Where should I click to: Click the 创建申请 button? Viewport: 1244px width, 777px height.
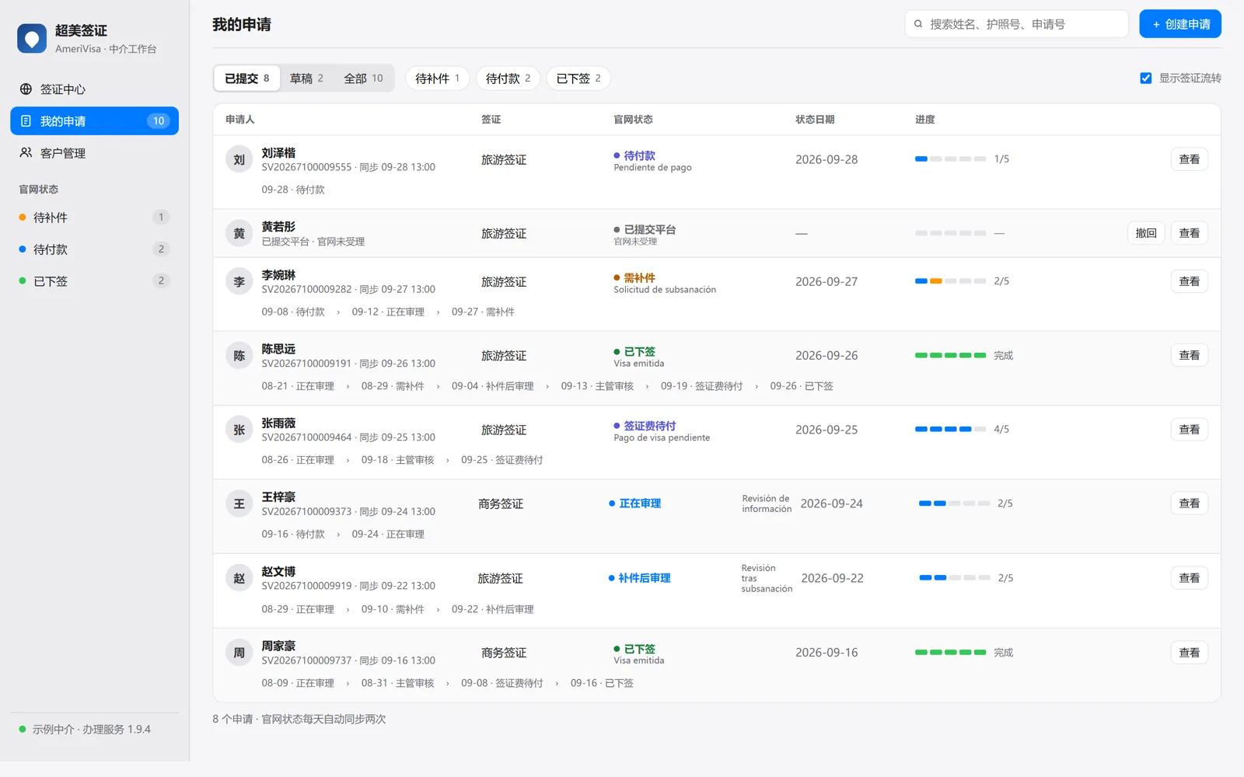1180,24
